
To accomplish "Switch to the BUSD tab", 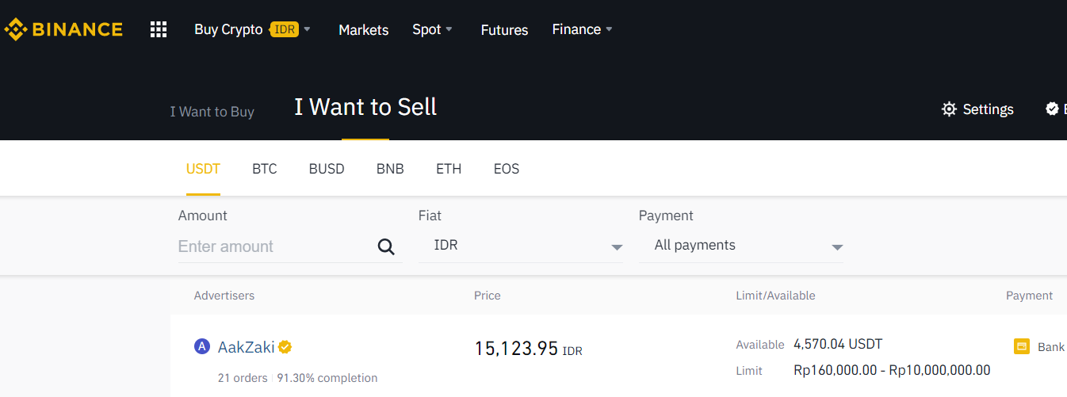I will (x=327, y=169).
